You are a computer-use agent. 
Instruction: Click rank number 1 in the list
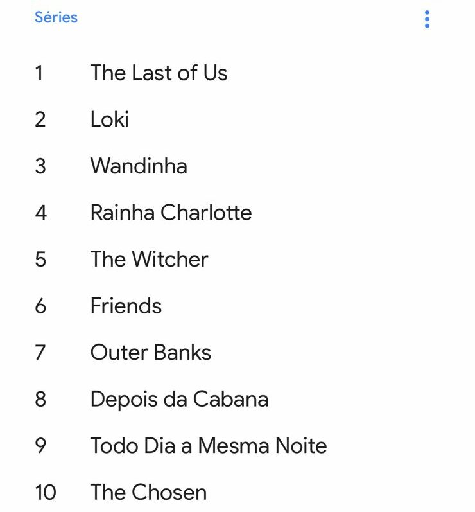tap(39, 73)
